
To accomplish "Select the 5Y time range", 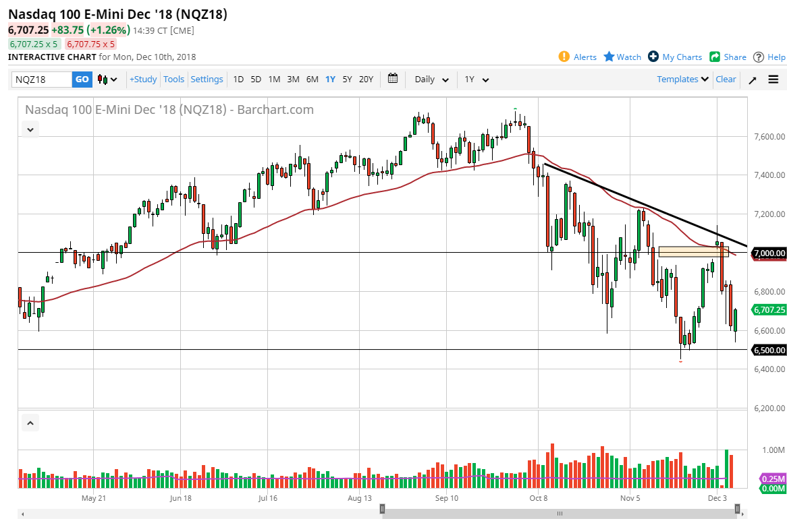I will click(x=348, y=79).
